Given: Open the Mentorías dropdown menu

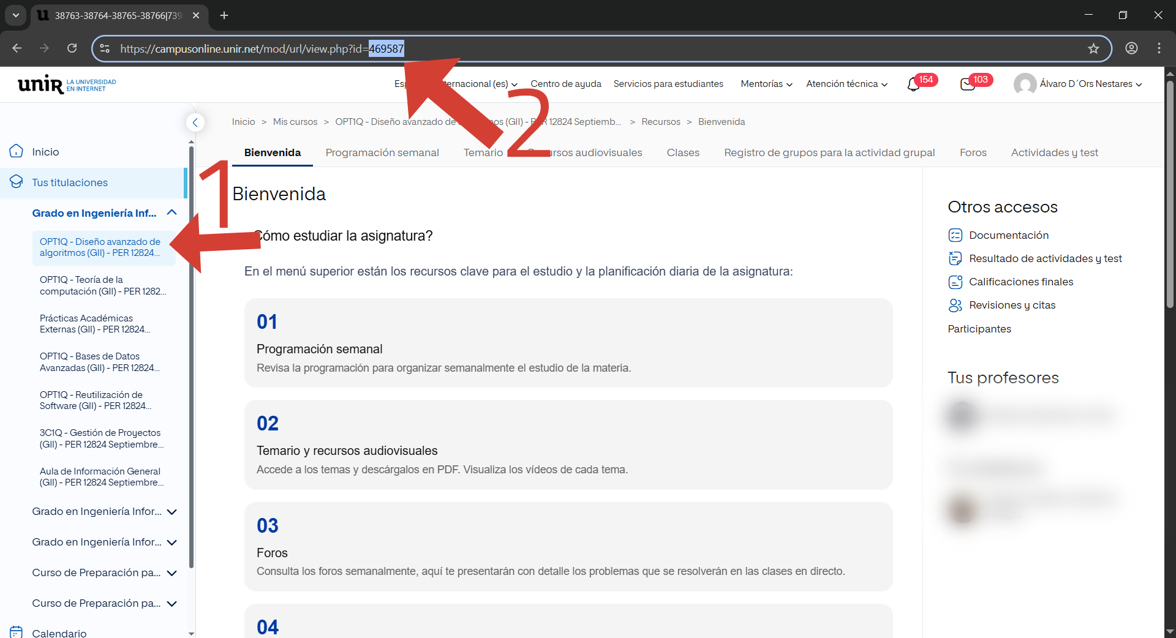Looking at the screenshot, I should coord(766,84).
